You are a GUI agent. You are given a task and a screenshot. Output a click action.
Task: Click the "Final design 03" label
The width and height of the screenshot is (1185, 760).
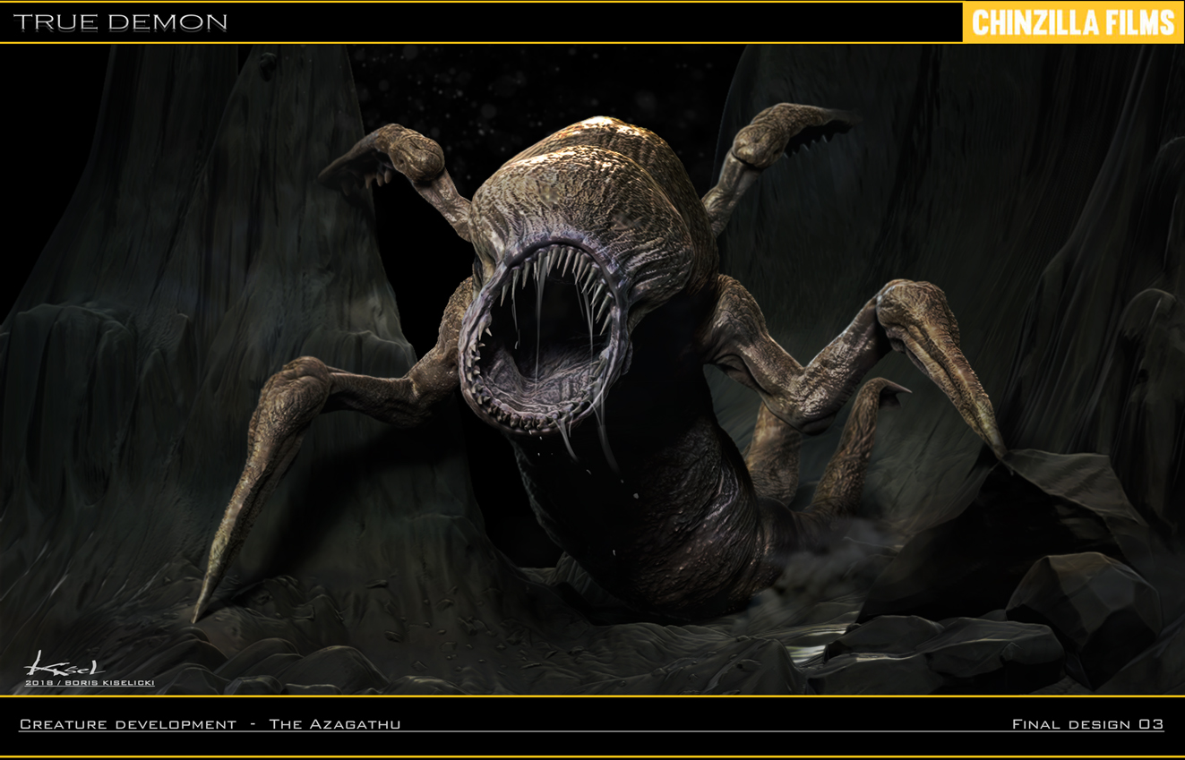point(1087,724)
